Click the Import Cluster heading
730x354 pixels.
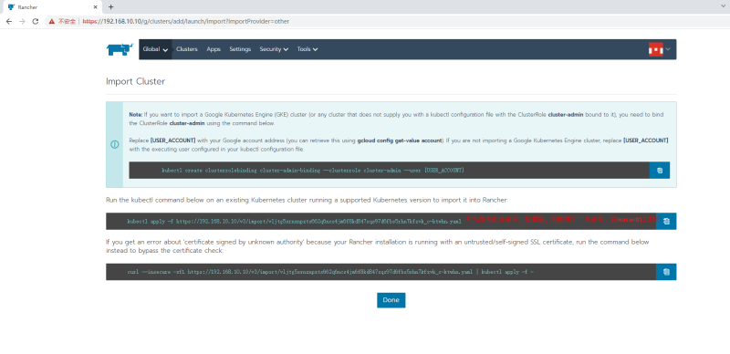pyautogui.click(x=135, y=81)
